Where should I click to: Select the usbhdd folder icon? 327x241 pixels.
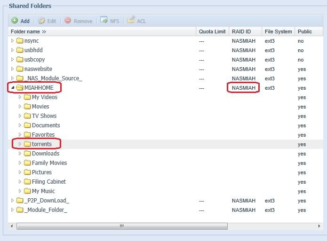click(x=20, y=50)
